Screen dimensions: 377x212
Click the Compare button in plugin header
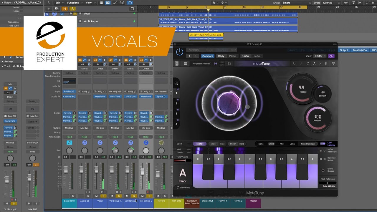pos(208,56)
